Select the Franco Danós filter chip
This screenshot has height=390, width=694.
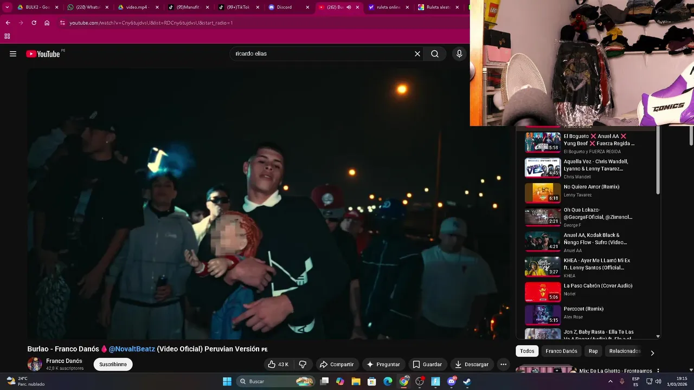[x=561, y=351]
